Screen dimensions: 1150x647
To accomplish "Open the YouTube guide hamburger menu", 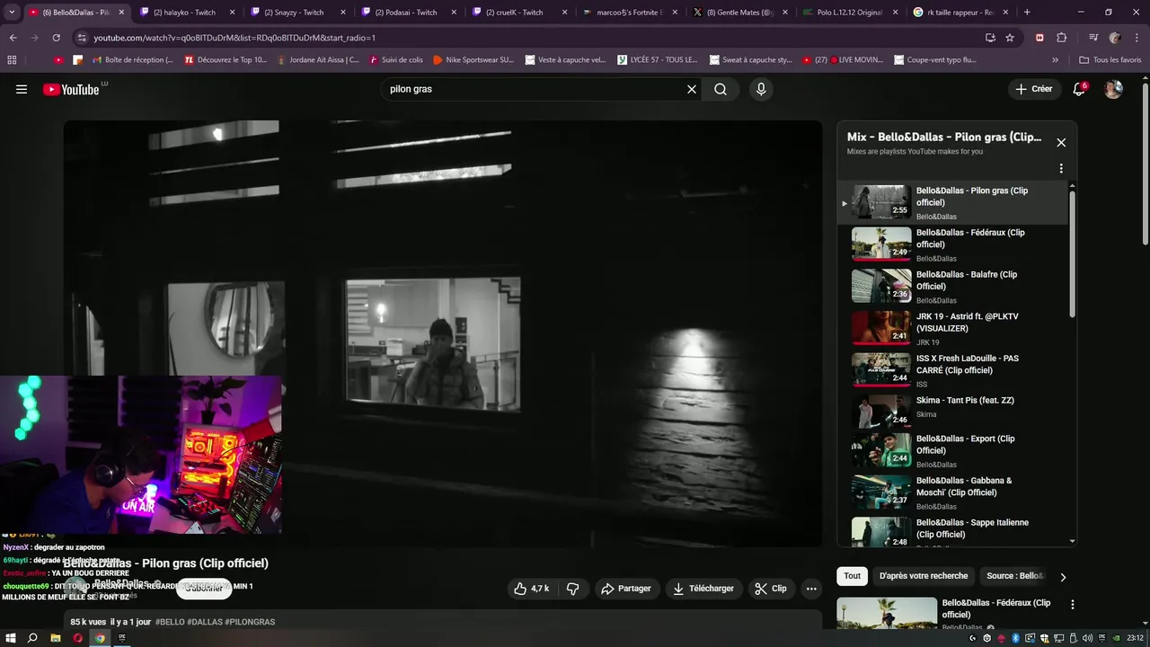I will (x=22, y=89).
